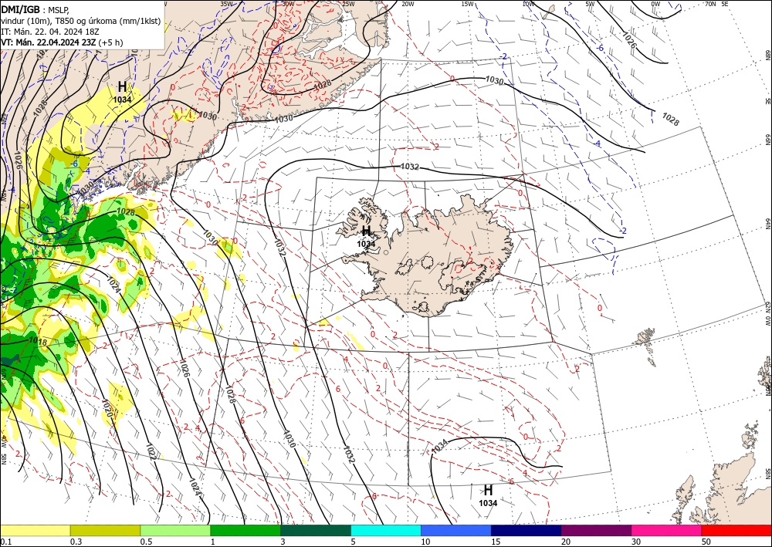Click the "70N" label at top edge
The image size is (772, 547).
(x=710, y=3)
